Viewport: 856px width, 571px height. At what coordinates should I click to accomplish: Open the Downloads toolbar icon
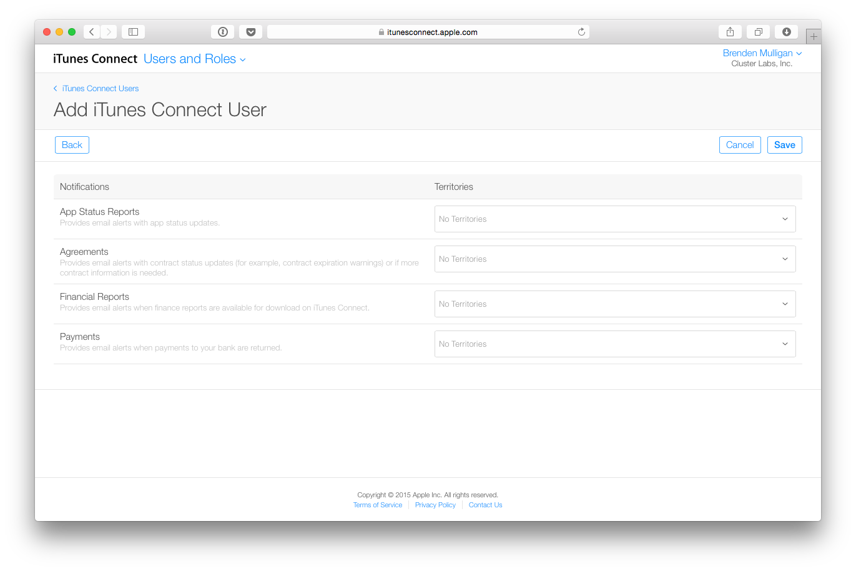click(787, 32)
